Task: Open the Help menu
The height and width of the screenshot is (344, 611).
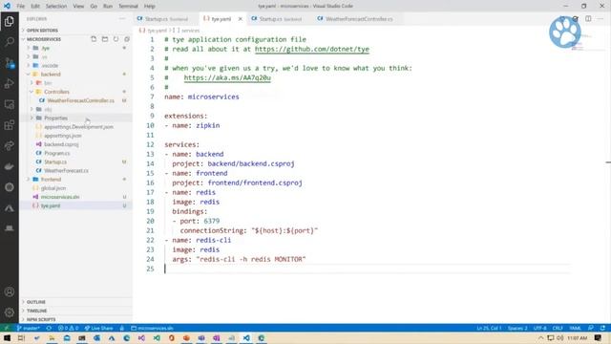Action: (149, 6)
